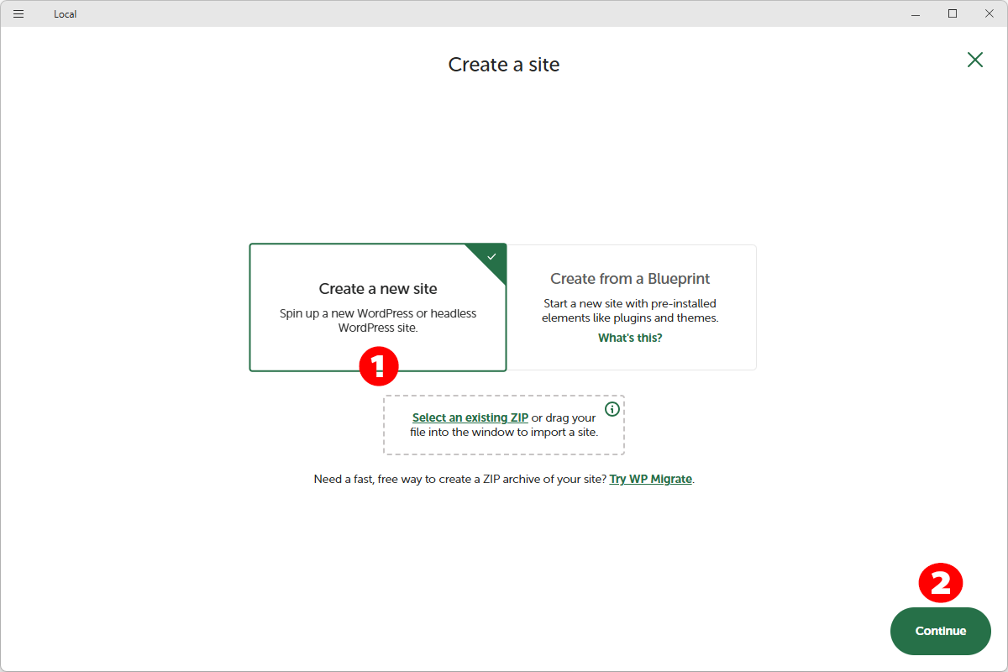Click "Local" in the title bar
The image size is (1008, 672).
pos(65,13)
